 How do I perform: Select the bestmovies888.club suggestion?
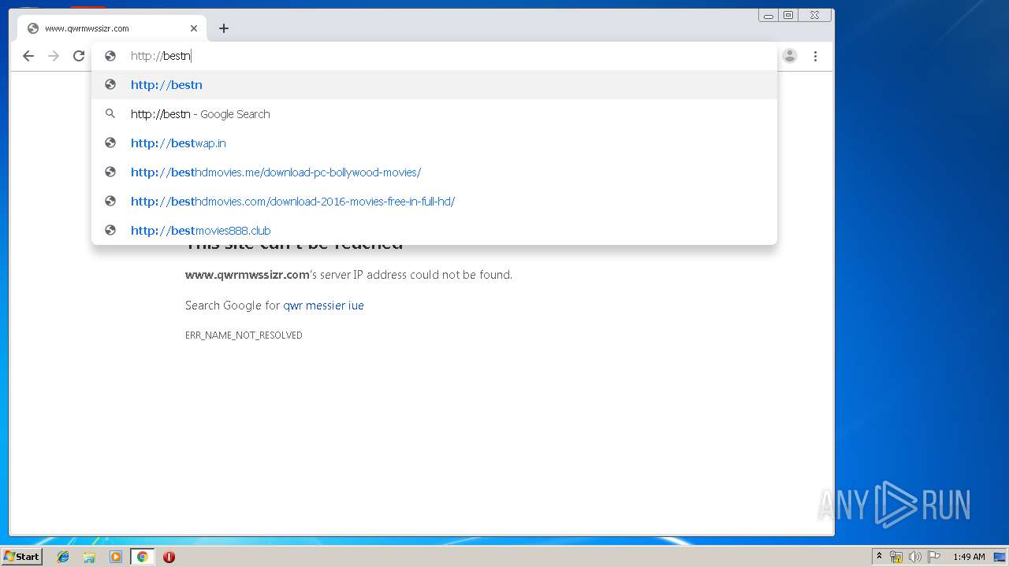[x=434, y=231]
